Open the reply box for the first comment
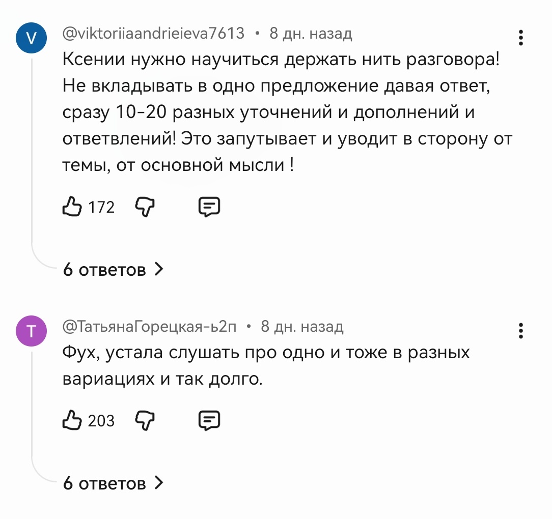 [210, 206]
